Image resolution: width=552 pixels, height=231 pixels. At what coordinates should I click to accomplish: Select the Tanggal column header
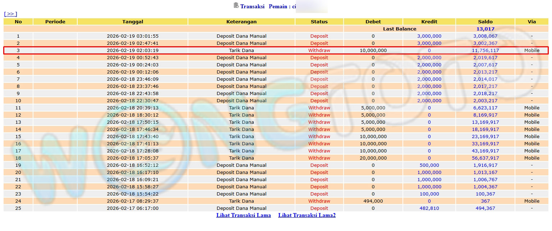pyautogui.click(x=133, y=22)
